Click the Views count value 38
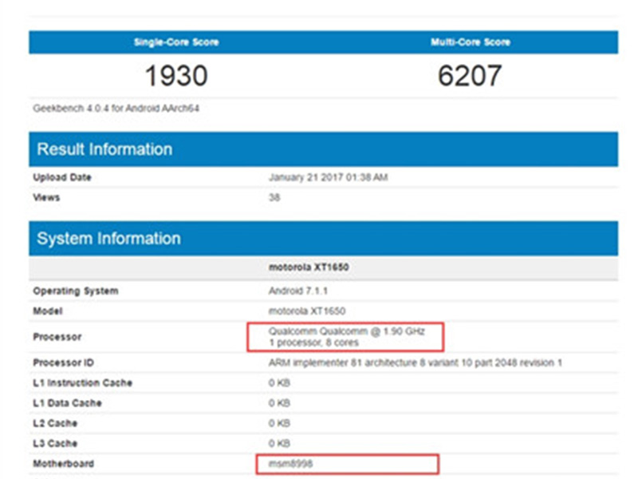This screenshot has height=479, width=638. (x=274, y=197)
